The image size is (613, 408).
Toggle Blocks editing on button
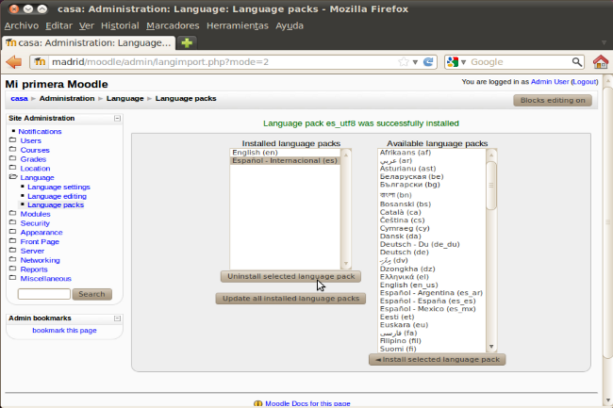click(x=552, y=100)
